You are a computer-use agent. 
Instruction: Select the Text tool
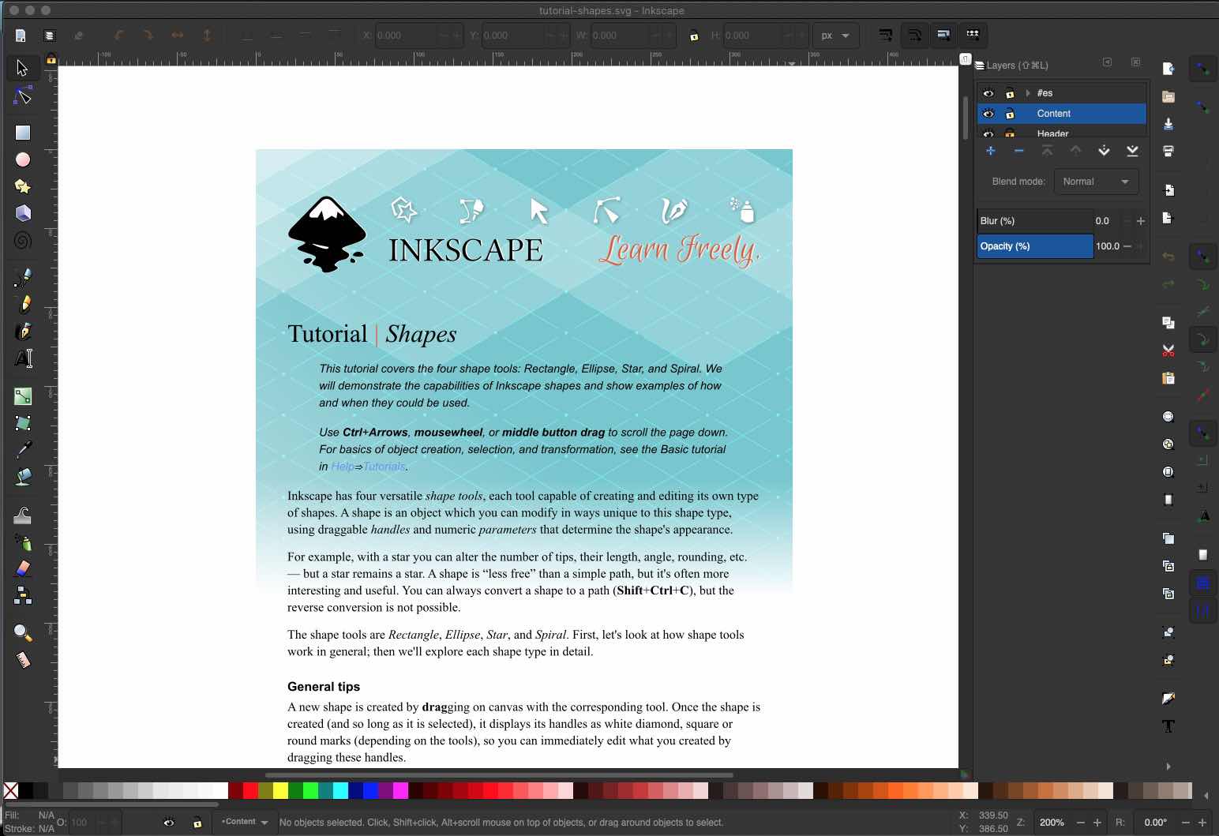click(22, 358)
